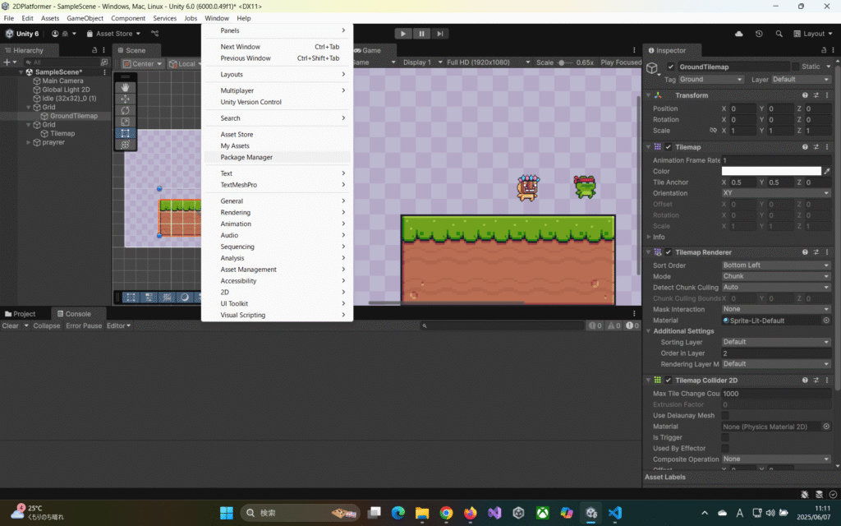The width and height of the screenshot is (841, 526).
Task: Open Visual Studio Code from taskbar
Action: pos(614,513)
